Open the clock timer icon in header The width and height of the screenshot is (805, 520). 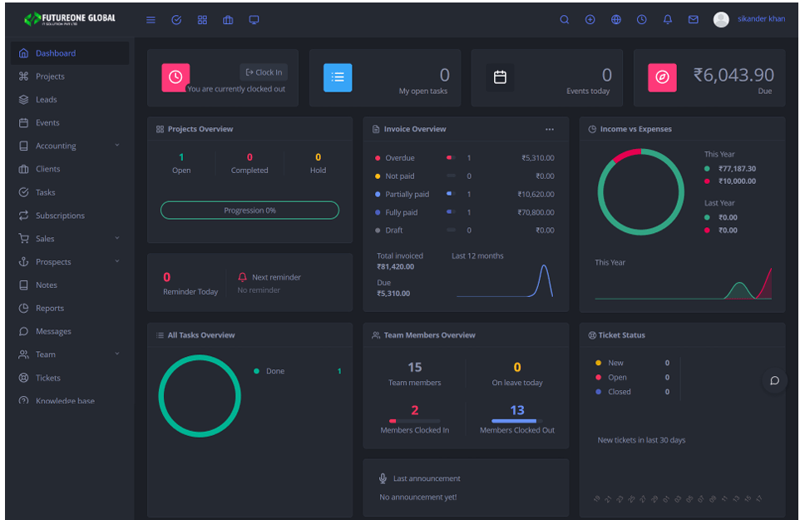[641, 20]
